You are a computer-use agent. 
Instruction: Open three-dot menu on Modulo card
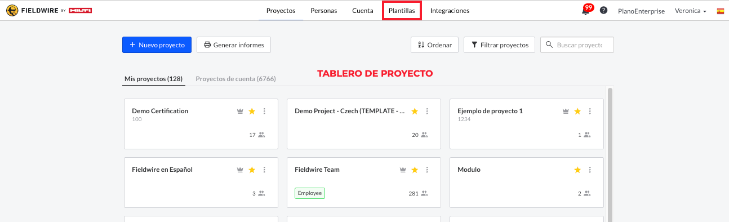(x=590, y=170)
